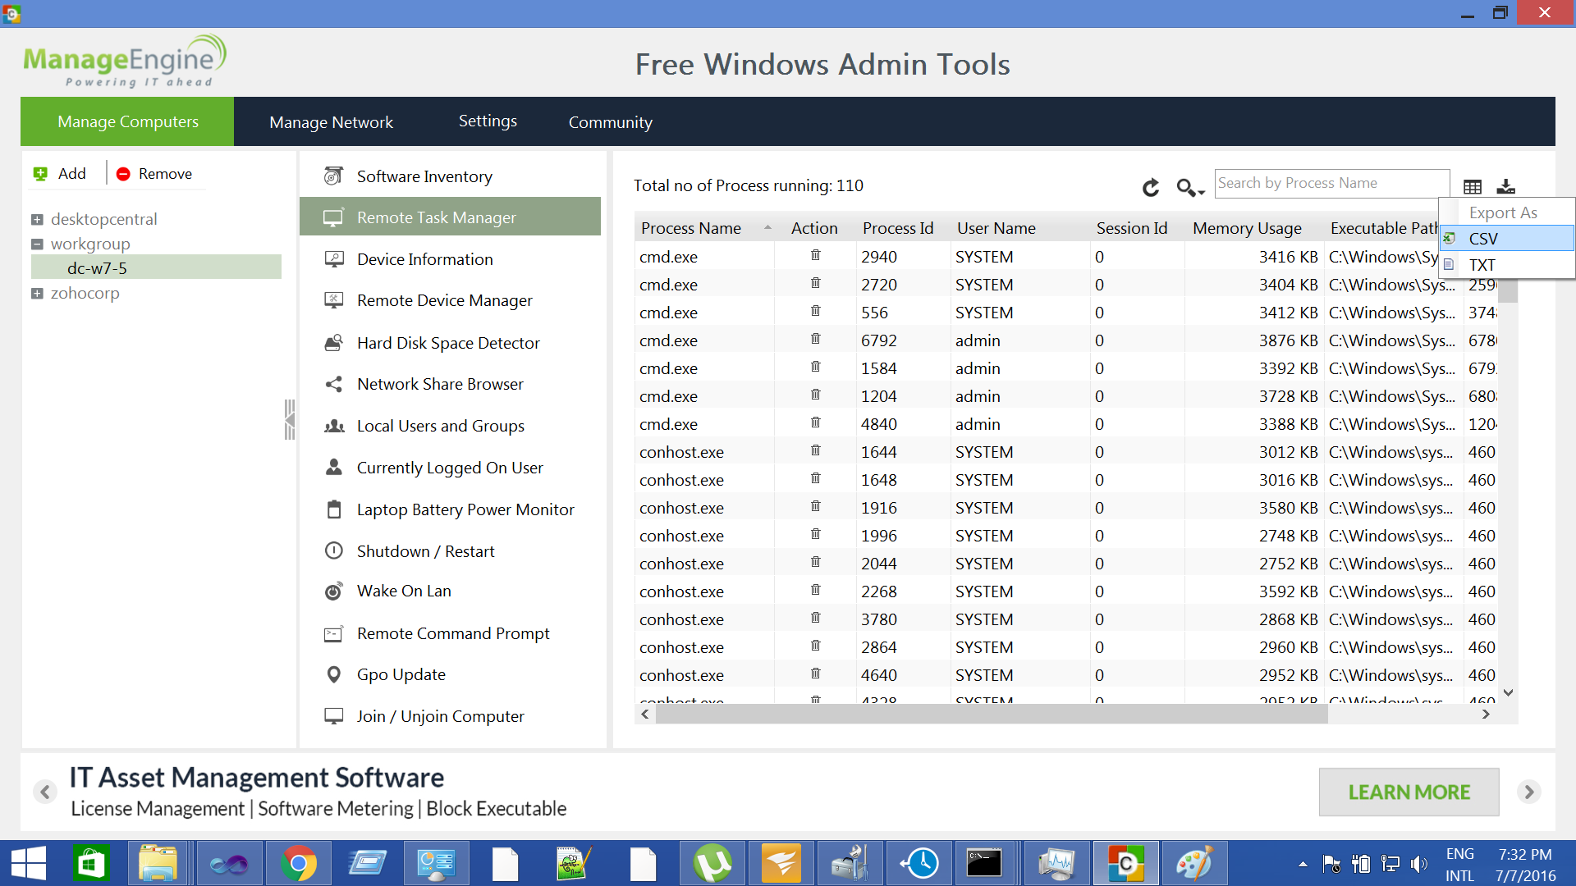The width and height of the screenshot is (1576, 886).
Task: Kill process conhost.exe with ID 3780
Action: click(x=815, y=619)
